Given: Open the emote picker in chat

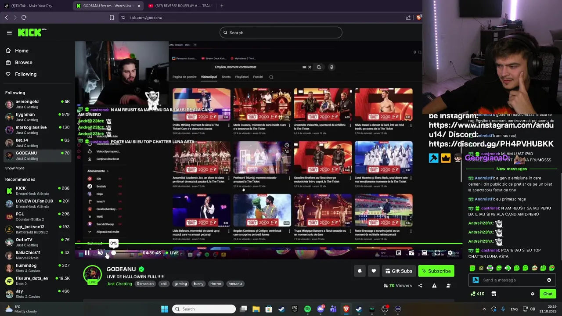Looking at the screenshot, I should [549, 280].
